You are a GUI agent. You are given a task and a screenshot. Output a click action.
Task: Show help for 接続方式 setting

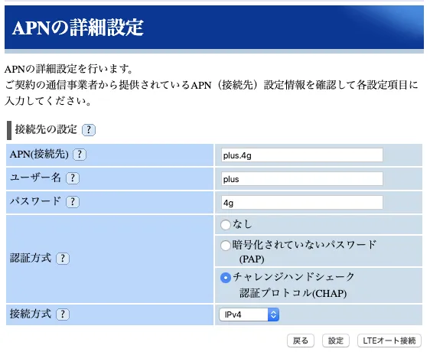coord(63,315)
